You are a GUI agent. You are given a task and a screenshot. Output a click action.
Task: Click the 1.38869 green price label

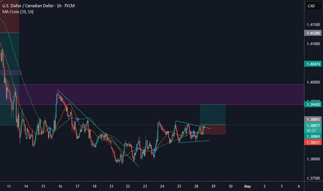(313, 136)
